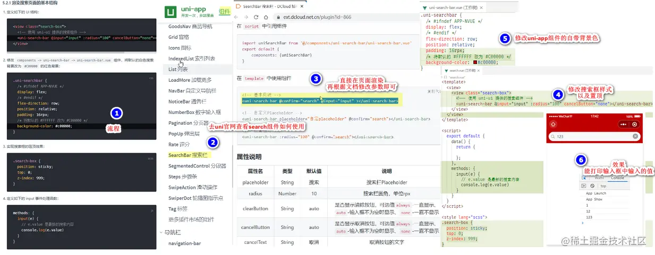Image resolution: width=655 pixels, height=255 pixels.
Task: Open navigation-bar sidebar item
Action: 184,243
